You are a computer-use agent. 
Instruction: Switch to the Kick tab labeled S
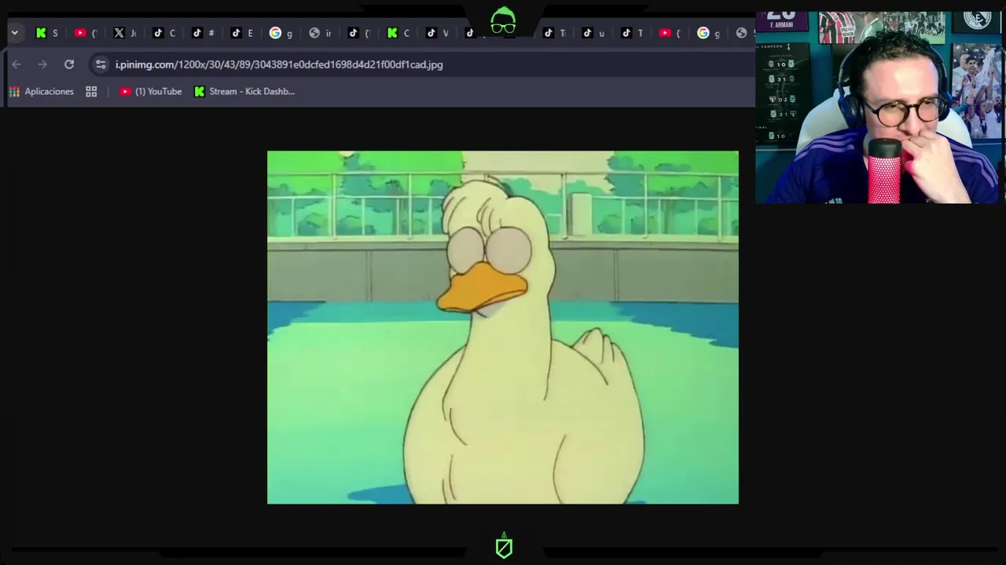tap(47, 33)
